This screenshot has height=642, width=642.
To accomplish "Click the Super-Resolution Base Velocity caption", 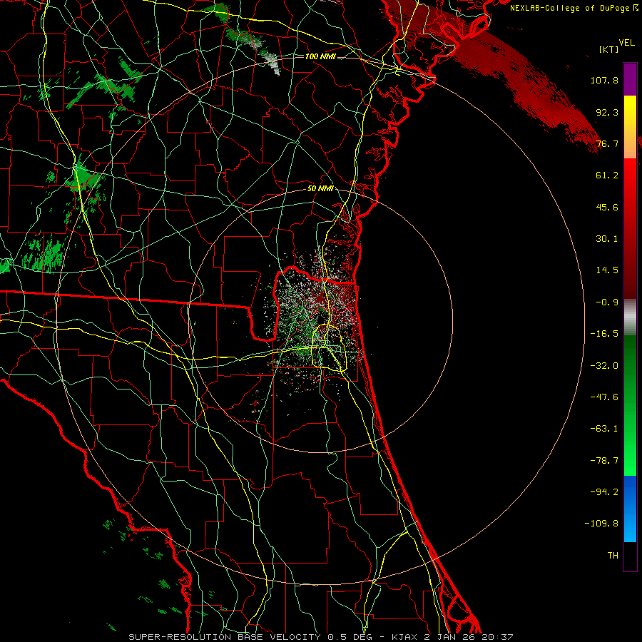I will [x=320, y=637].
